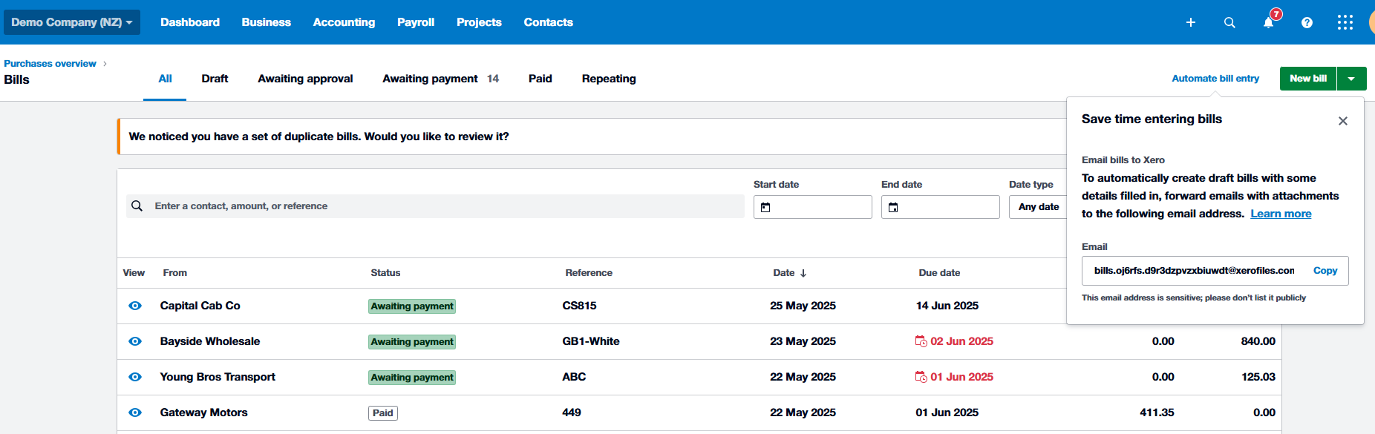Click the Start date calendar icon
This screenshot has width=1375, height=434.
(x=765, y=207)
